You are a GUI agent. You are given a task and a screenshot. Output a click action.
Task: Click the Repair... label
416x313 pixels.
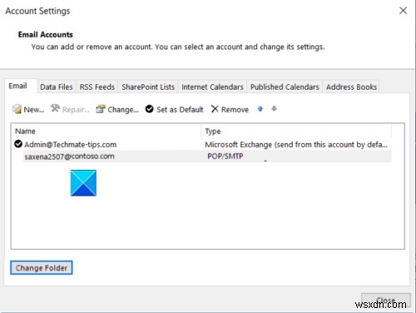76,110
